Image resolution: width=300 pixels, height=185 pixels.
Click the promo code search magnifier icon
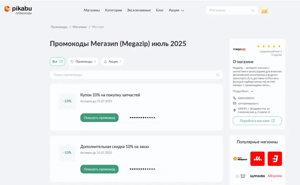tap(218, 75)
